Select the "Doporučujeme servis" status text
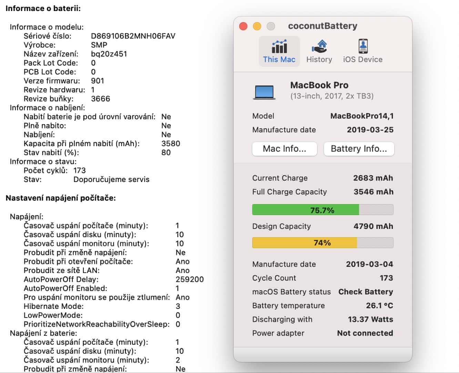Viewport: 459px width, 373px height. (x=111, y=180)
